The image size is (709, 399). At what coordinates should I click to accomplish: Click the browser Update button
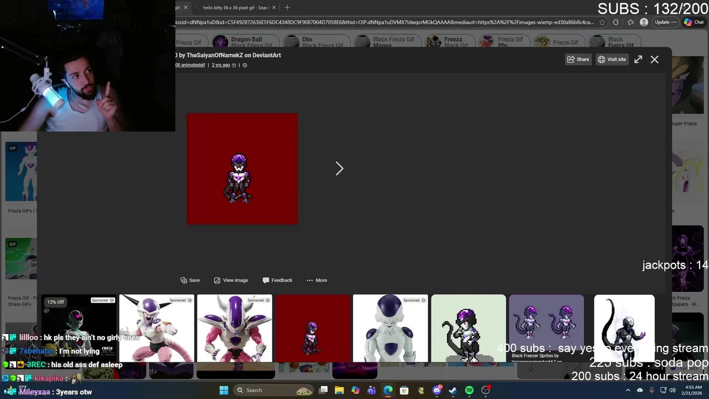[665, 22]
